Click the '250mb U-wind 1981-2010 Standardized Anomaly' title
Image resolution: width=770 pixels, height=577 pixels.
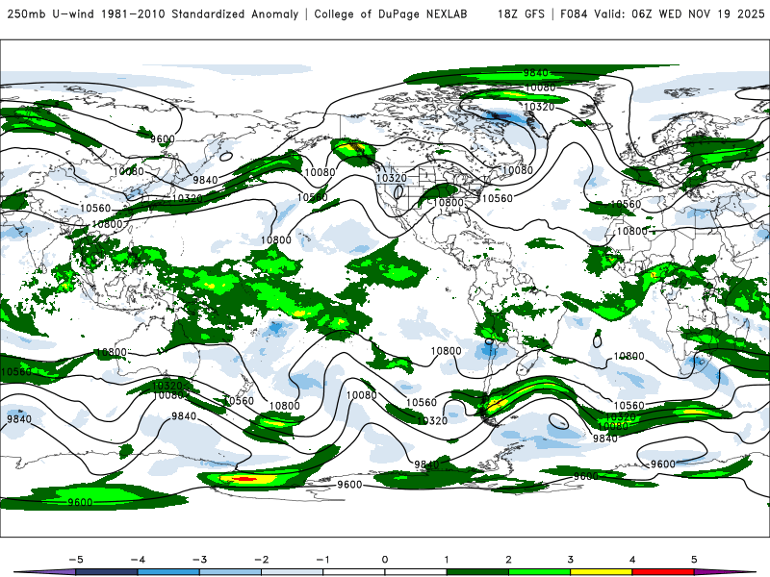pos(153,14)
